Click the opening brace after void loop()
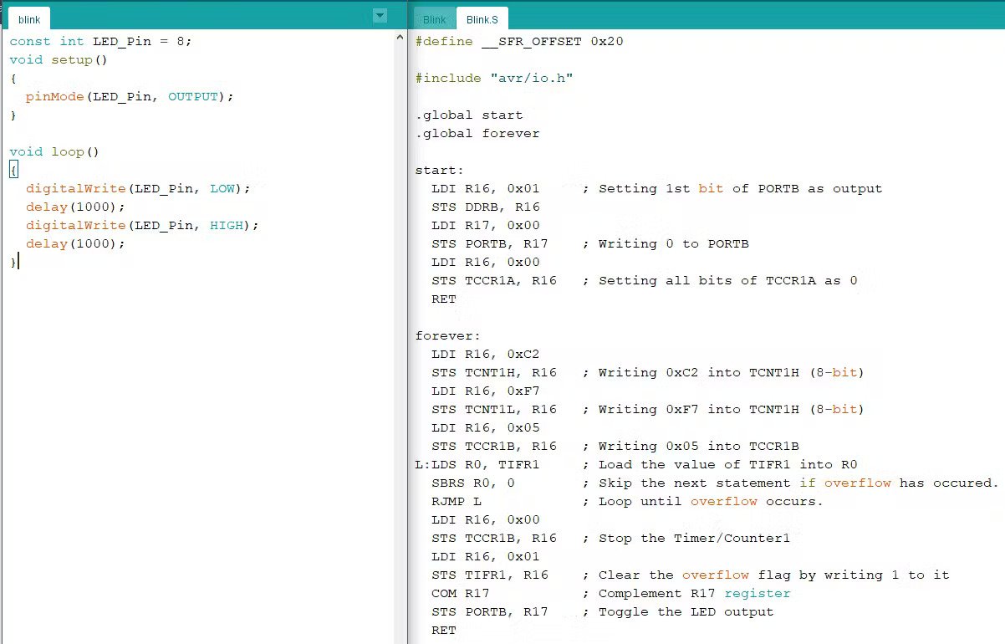Screen dimensions: 1005x644 coord(13,171)
